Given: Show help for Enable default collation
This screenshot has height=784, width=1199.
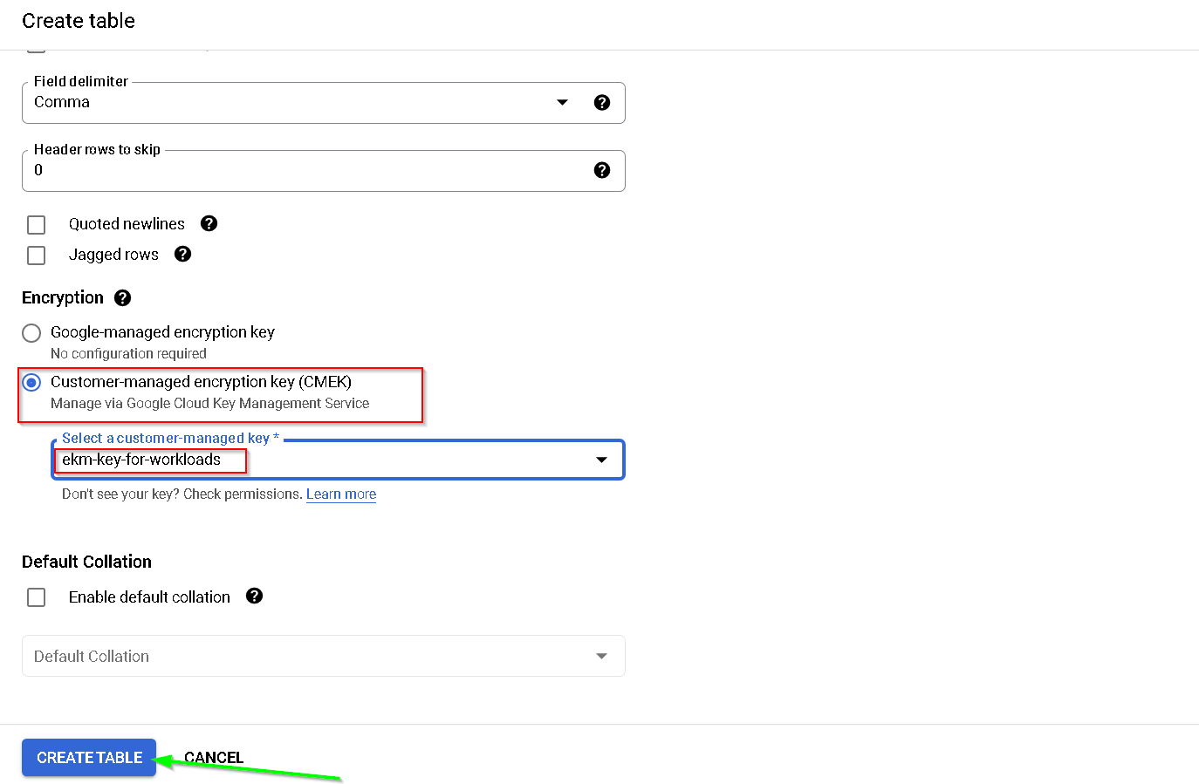Looking at the screenshot, I should (x=254, y=596).
